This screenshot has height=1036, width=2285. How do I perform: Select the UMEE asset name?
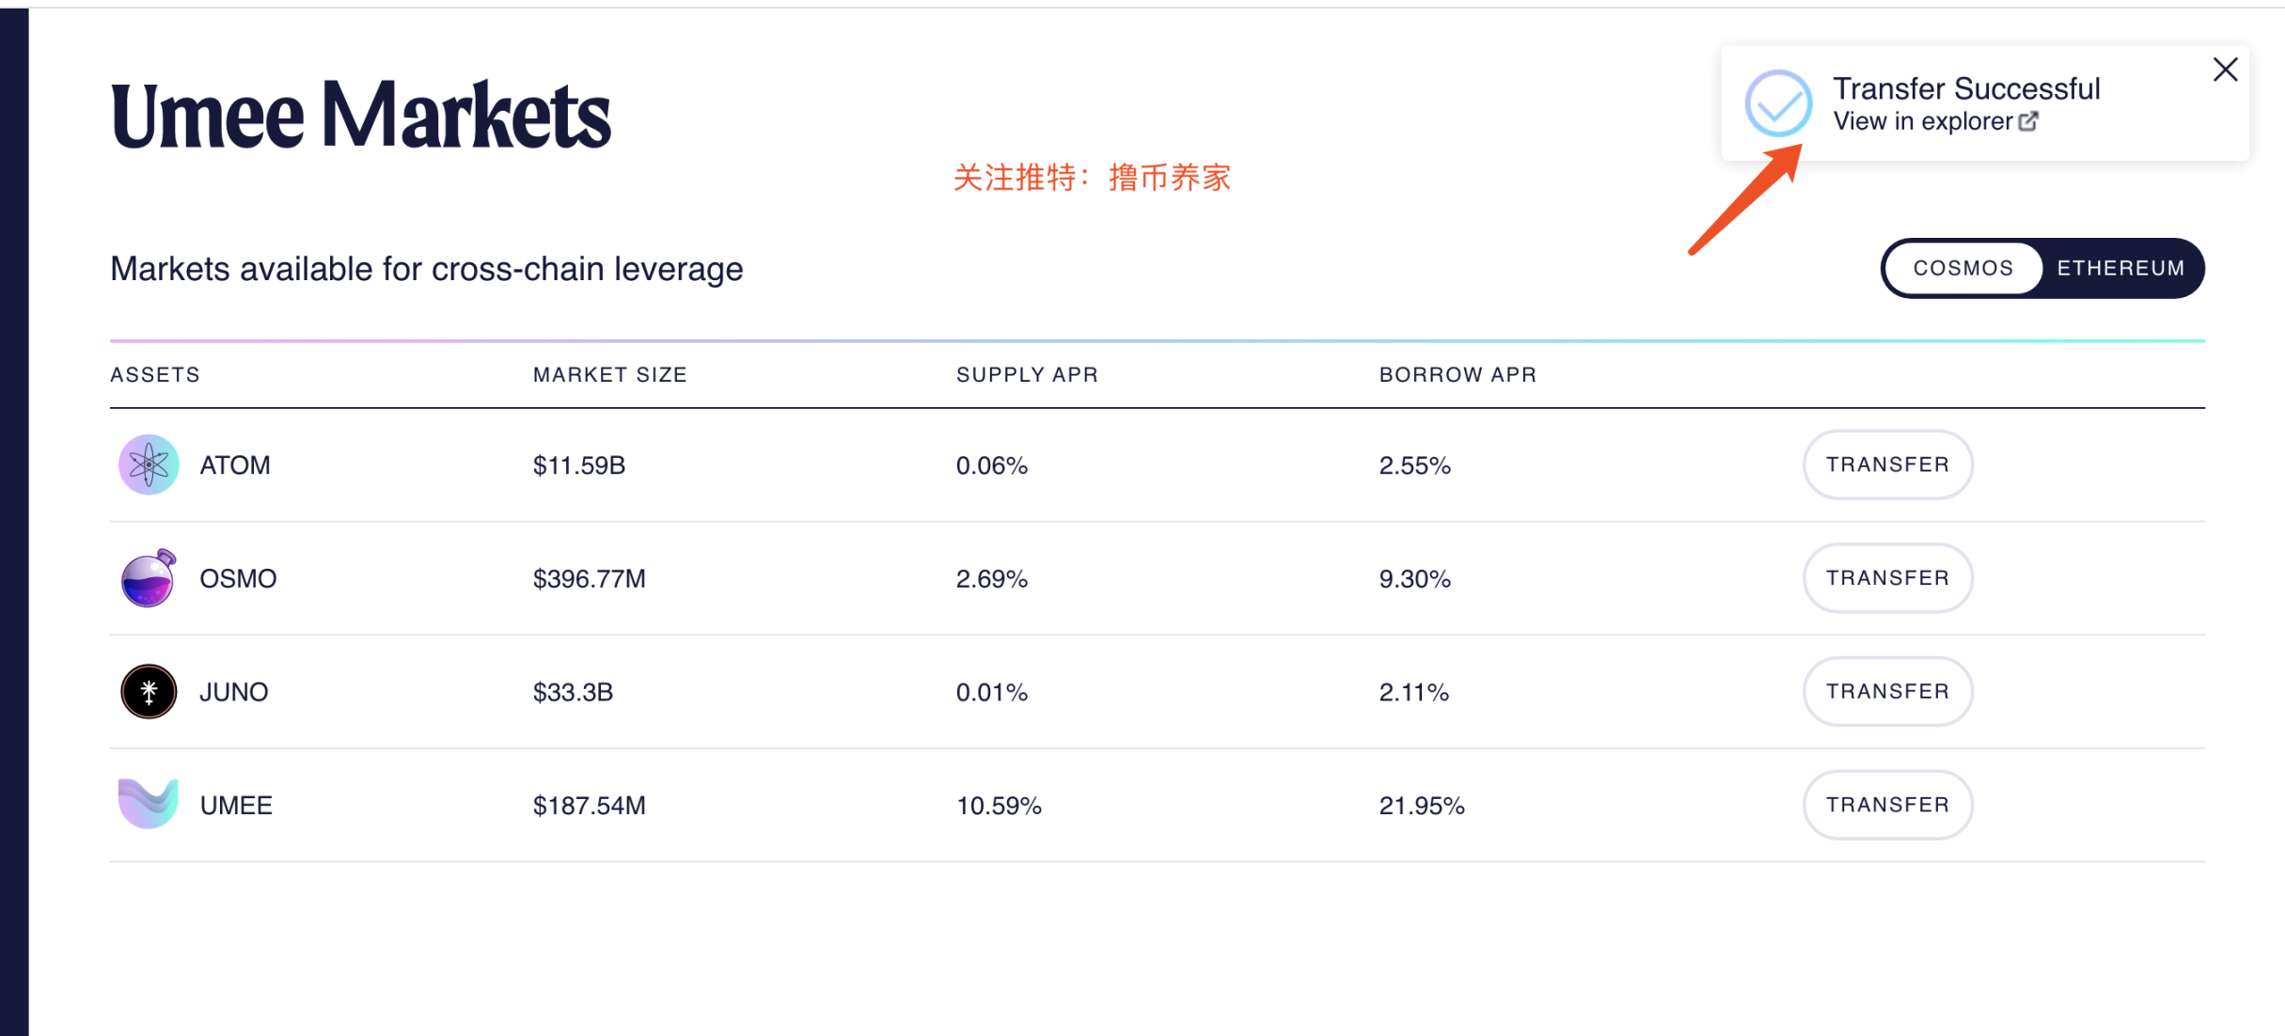236,806
